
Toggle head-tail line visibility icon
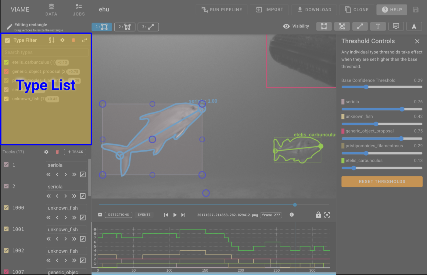pos(360,26)
